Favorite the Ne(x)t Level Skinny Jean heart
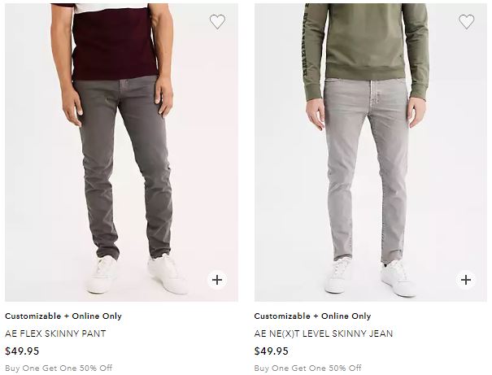The width and height of the screenshot is (492, 375). coord(466,22)
